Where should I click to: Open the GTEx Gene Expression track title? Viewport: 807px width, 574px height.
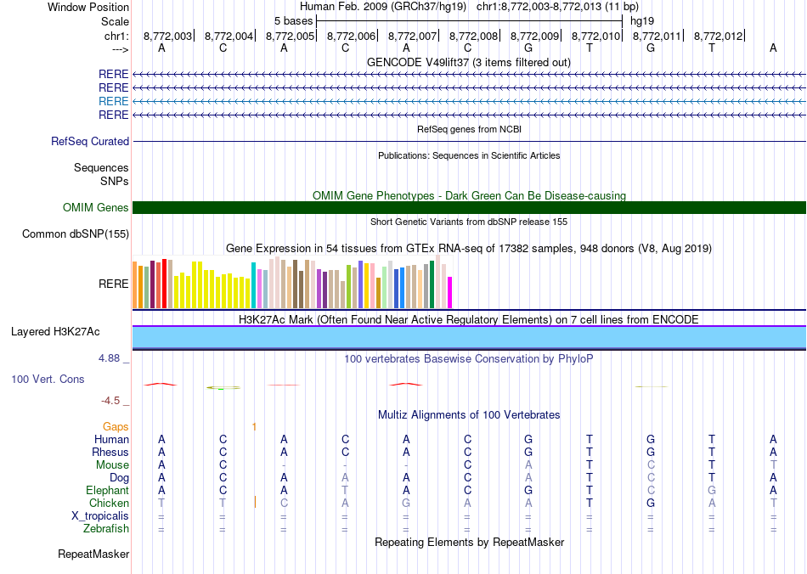[469, 249]
